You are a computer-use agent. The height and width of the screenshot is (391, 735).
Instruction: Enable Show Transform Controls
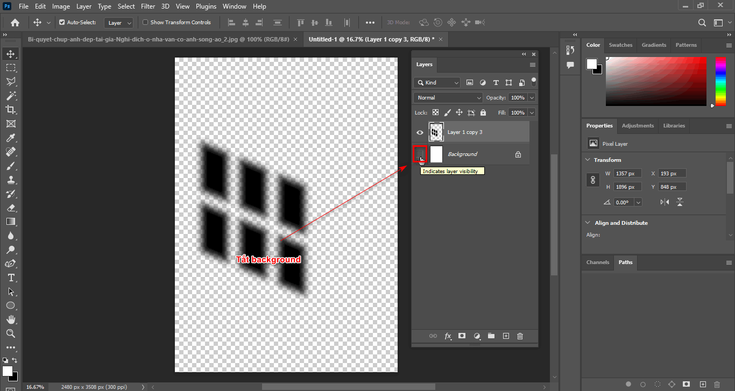tap(145, 22)
